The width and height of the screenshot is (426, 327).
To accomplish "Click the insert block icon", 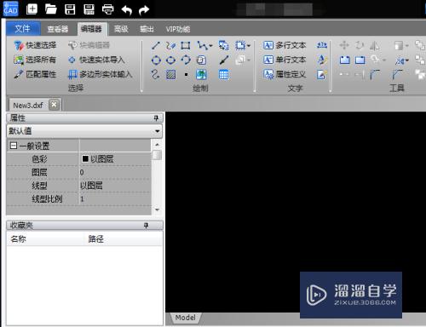I will tap(223, 45).
